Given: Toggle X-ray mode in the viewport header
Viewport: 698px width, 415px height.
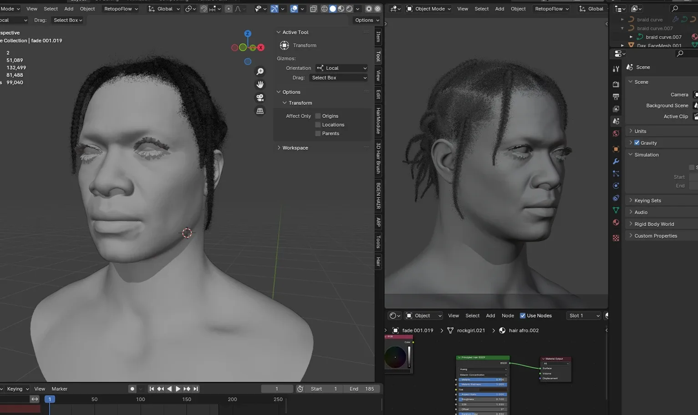Looking at the screenshot, I should 313,9.
